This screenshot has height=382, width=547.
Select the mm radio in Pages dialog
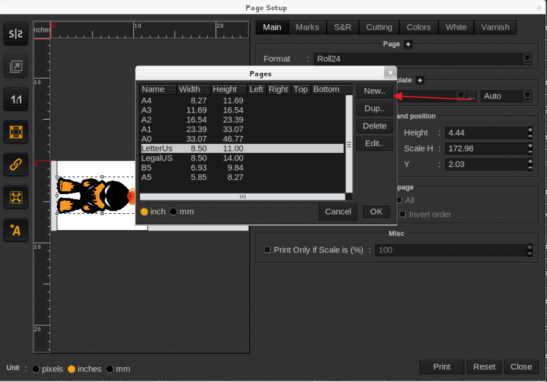tap(173, 212)
